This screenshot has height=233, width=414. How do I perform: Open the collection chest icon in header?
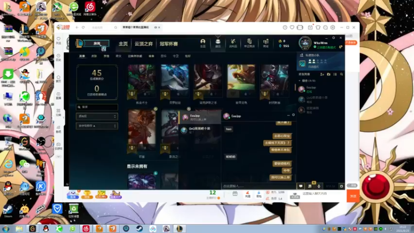click(218, 43)
